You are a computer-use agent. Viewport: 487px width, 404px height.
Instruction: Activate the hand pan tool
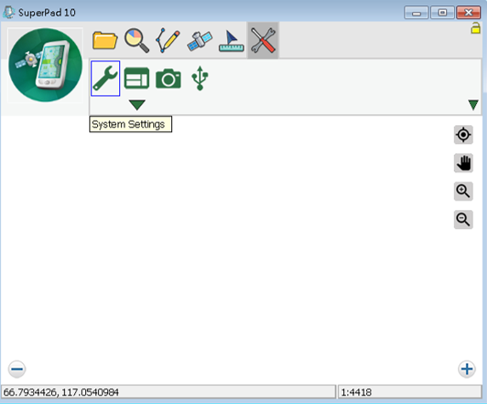[463, 163]
